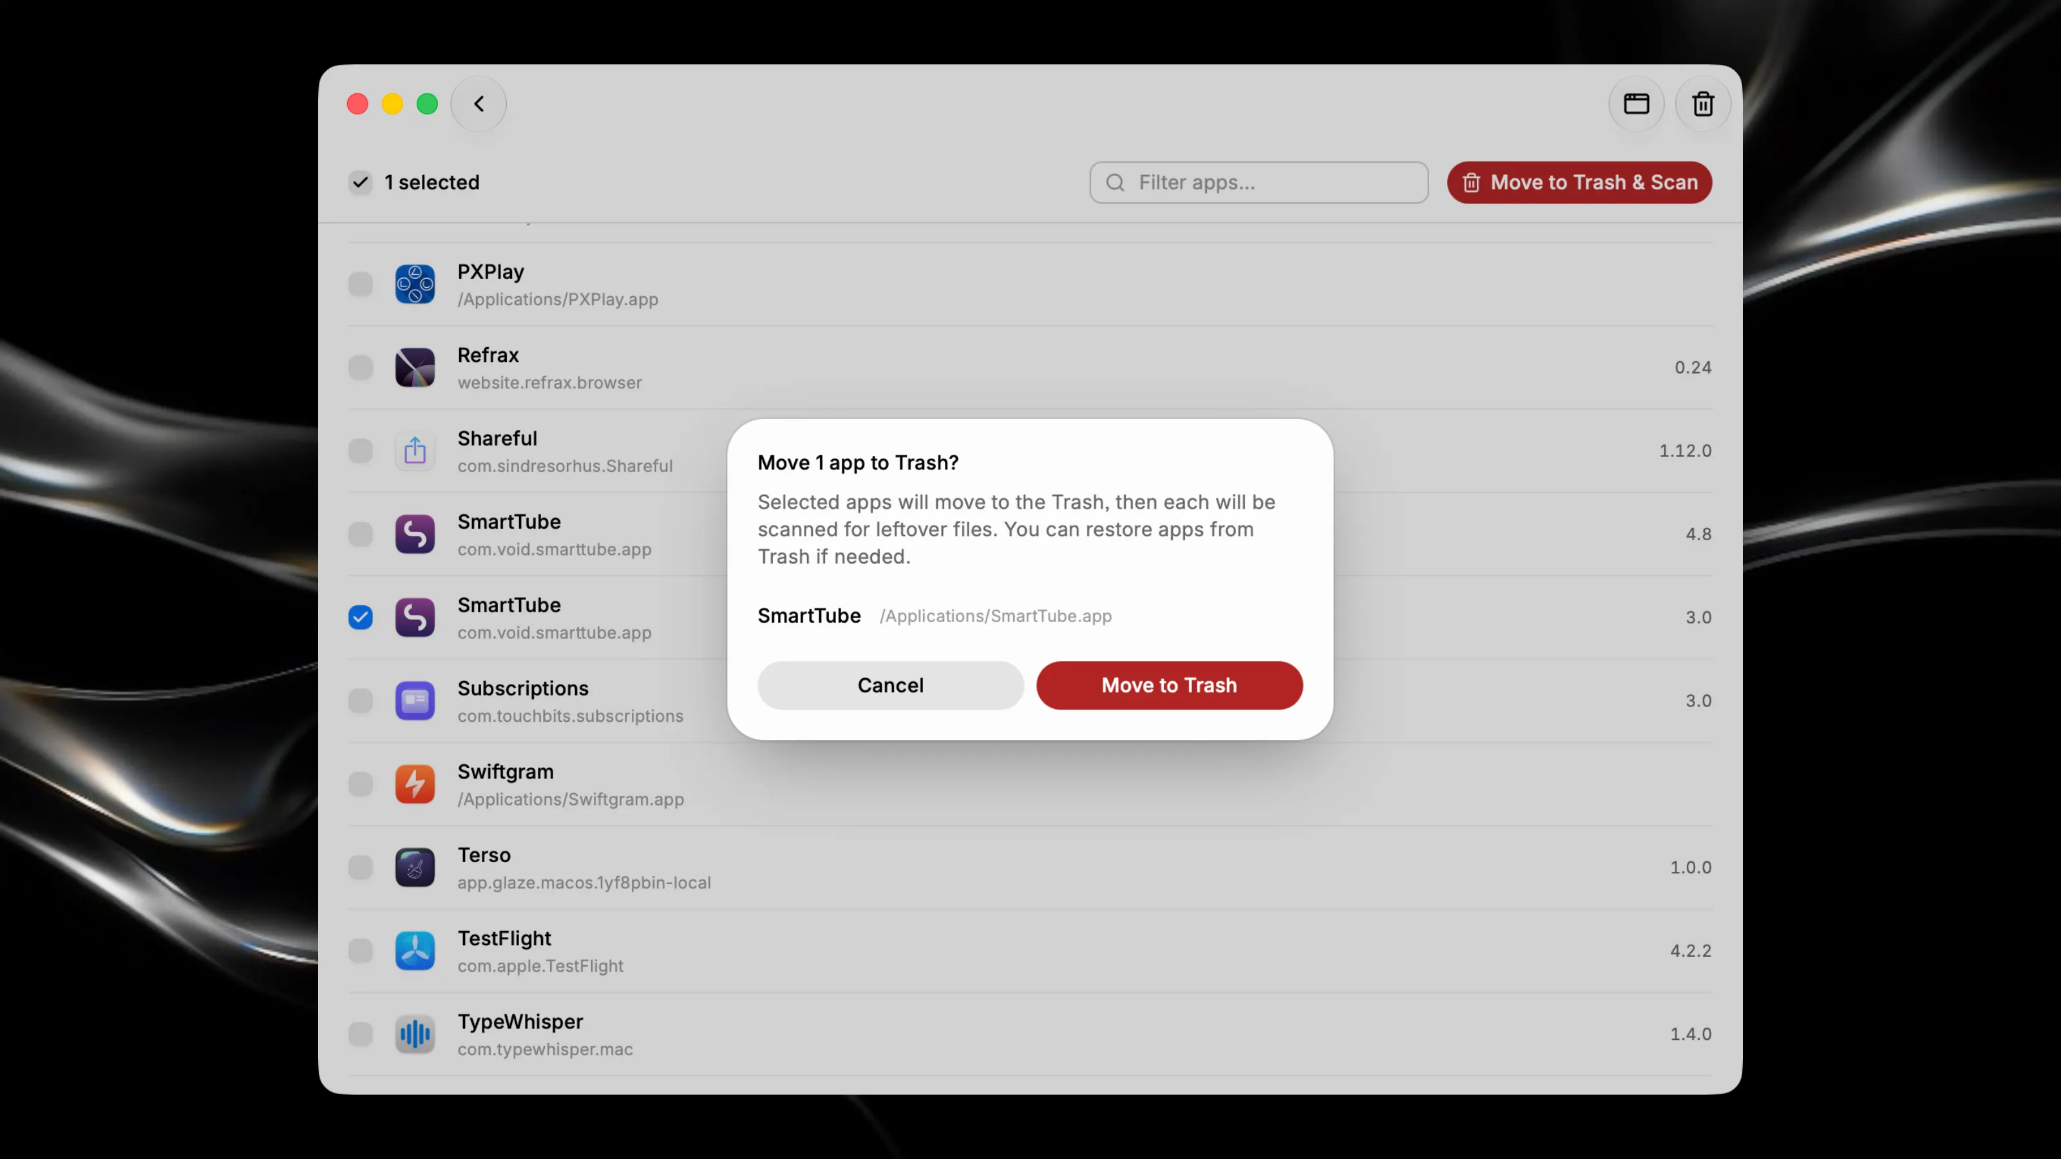Click com.typewhisper.mac bundle identifier
Viewport: 2061px width, 1159px height.
pyautogui.click(x=545, y=1050)
